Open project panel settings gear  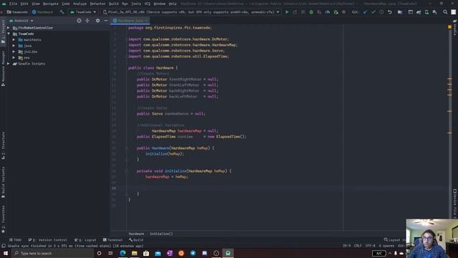click(x=97, y=21)
